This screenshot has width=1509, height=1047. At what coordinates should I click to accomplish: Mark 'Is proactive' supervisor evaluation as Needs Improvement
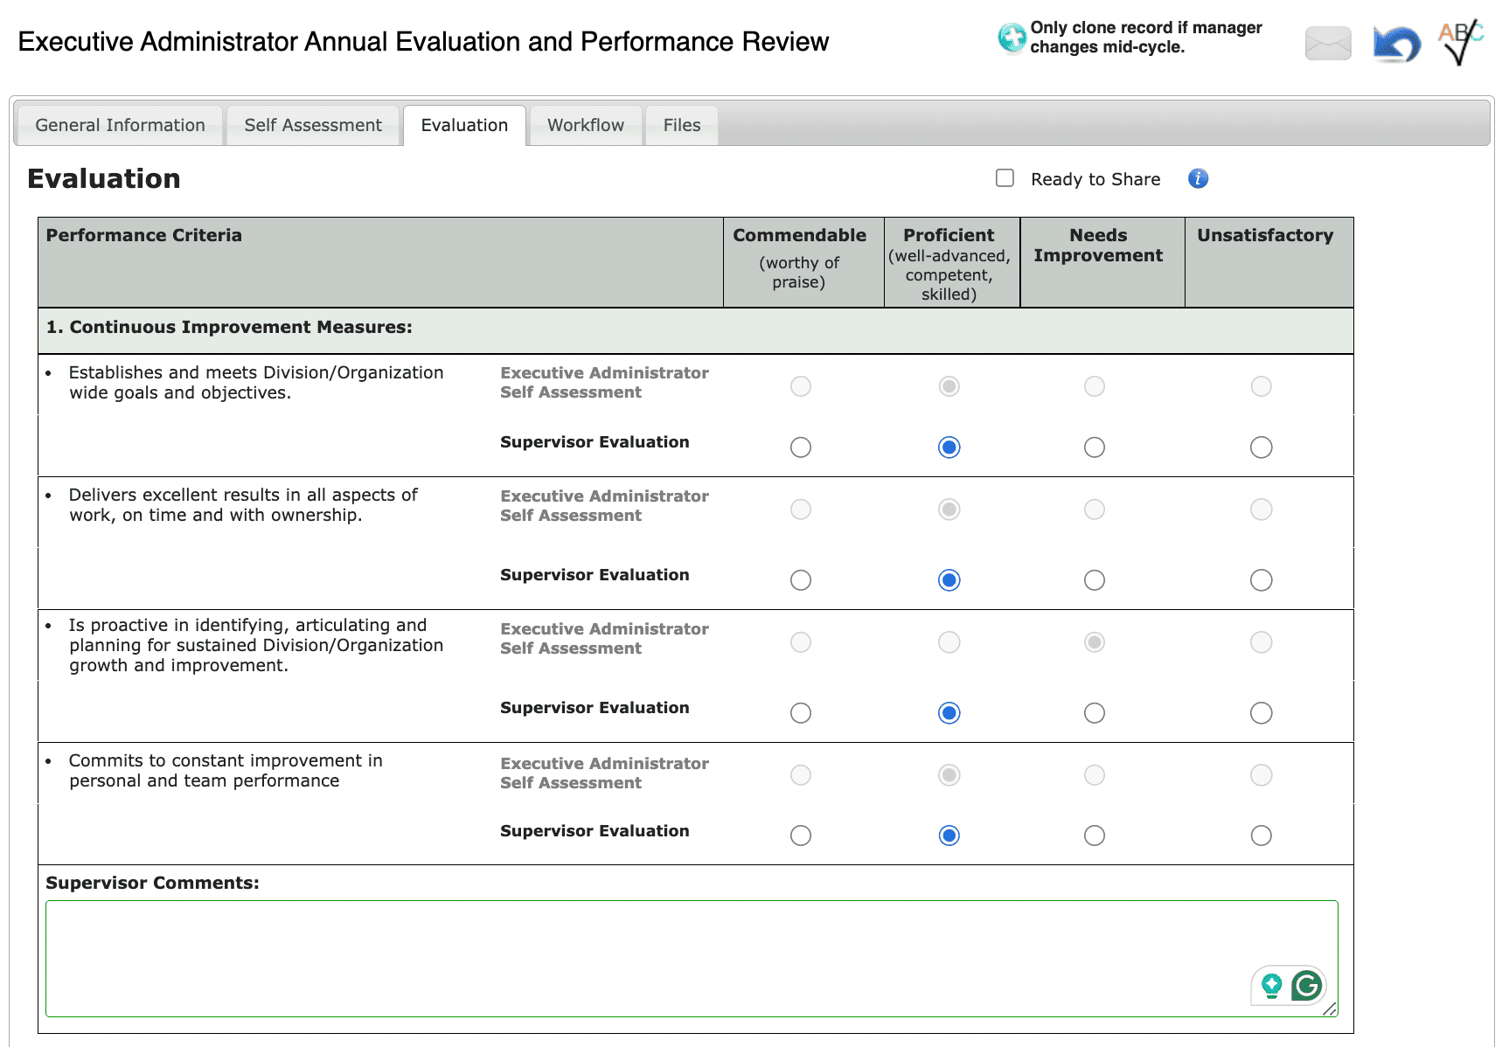pos(1095,713)
